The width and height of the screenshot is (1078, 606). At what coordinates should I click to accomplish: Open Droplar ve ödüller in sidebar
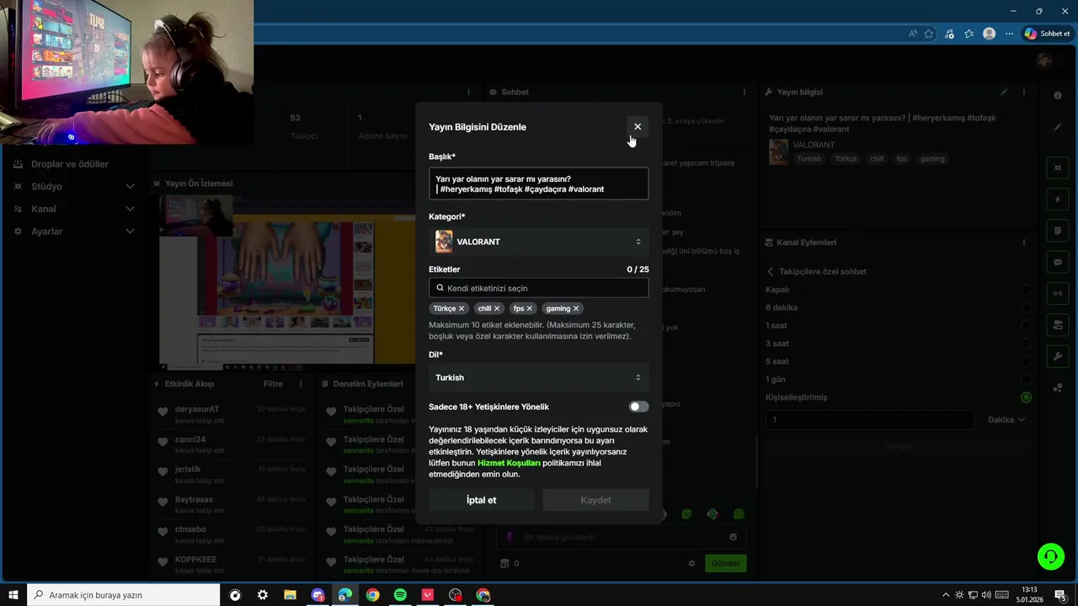click(x=70, y=164)
